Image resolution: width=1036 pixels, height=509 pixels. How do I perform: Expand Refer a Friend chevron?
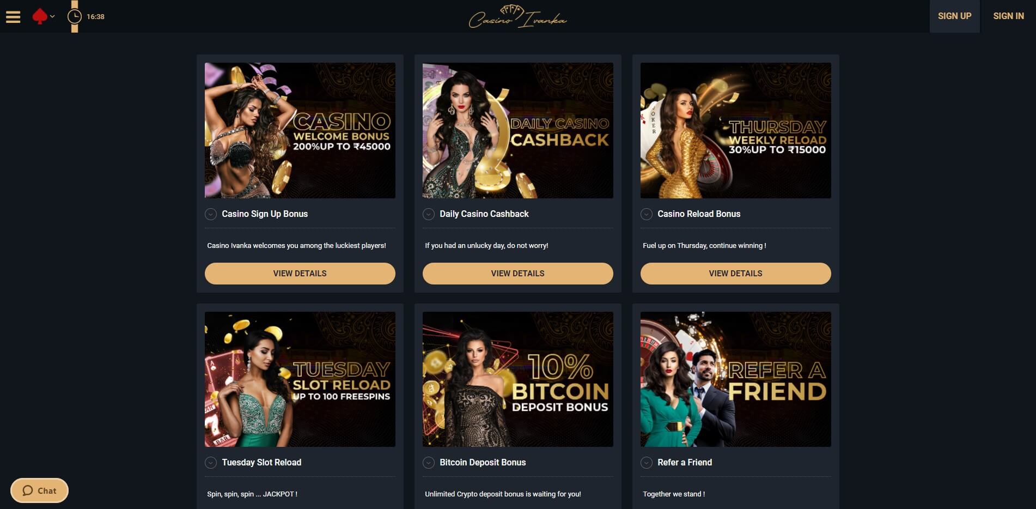(x=647, y=463)
